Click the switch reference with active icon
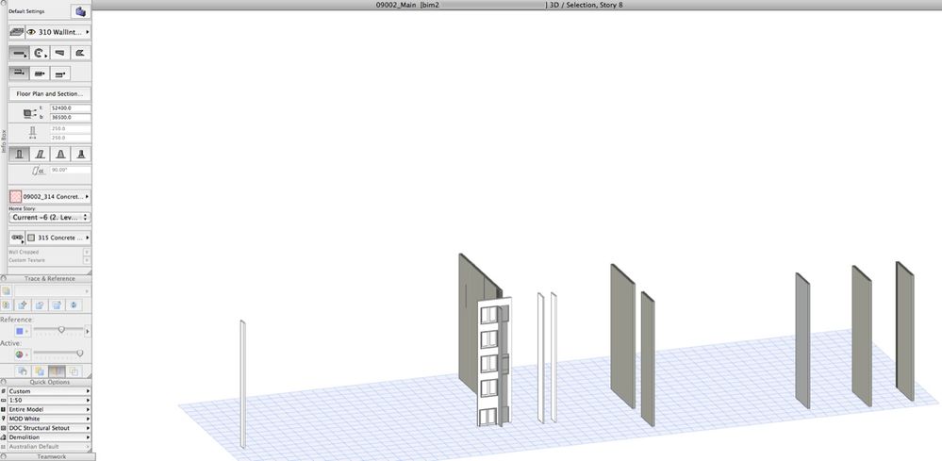This screenshot has width=942, height=461. (74, 305)
